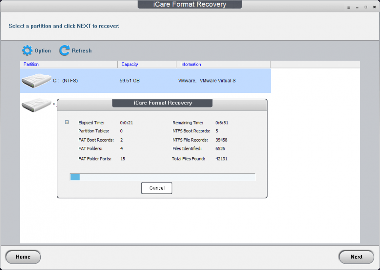
Task: Click Files Identified value 6526
Action: point(220,148)
